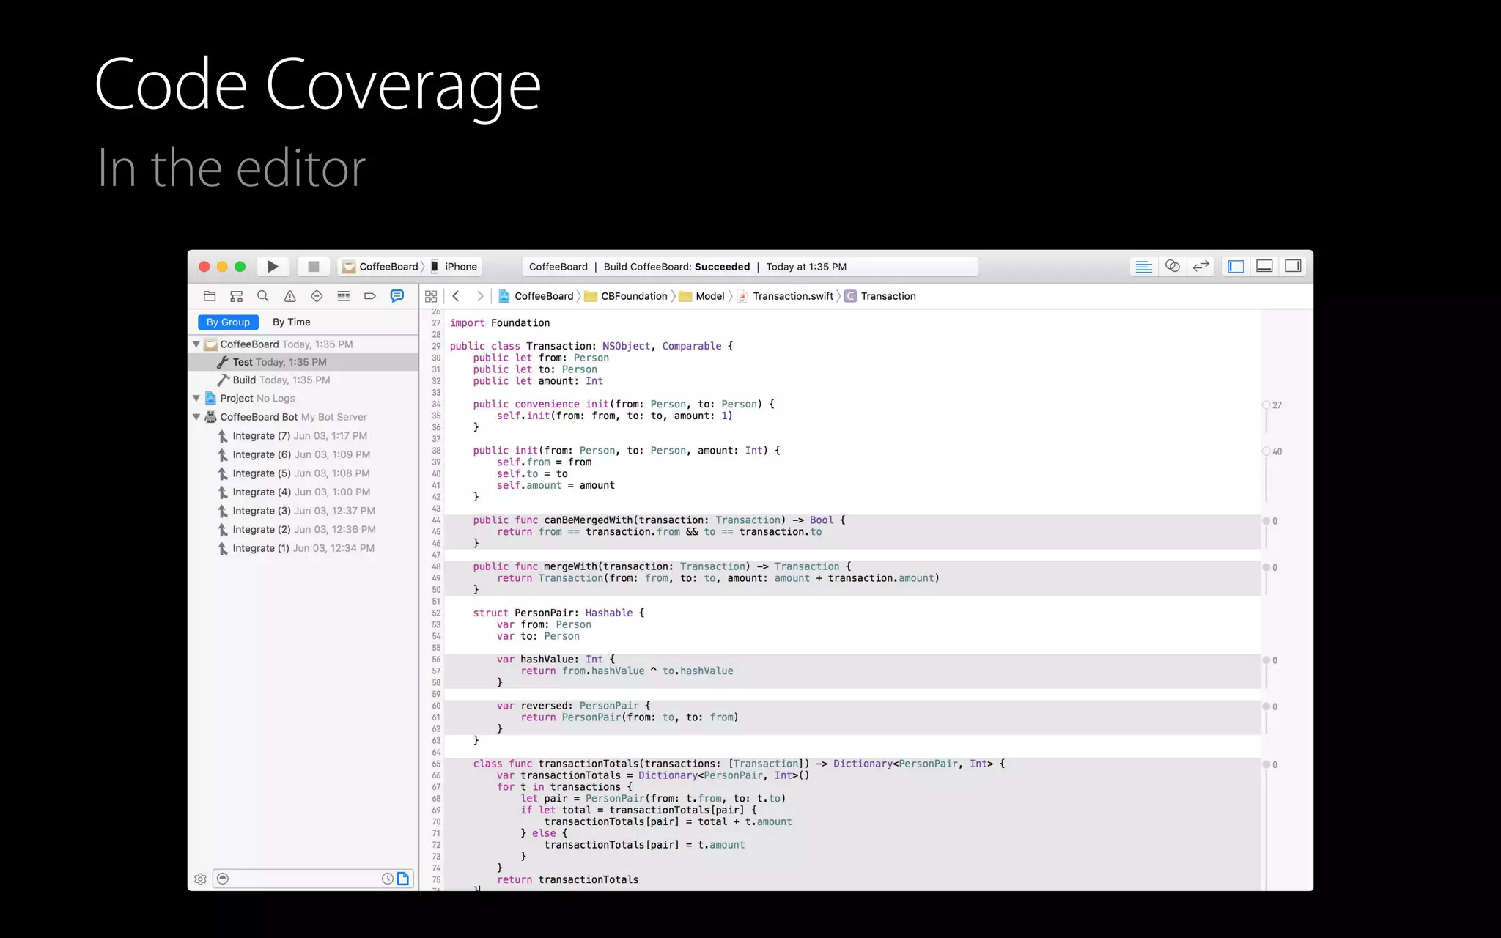The height and width of the screenshot is (938, 1501).
Task: Select the Build Today 1:35 PM report
Action: pyautogui.click(x=303, y=380)
